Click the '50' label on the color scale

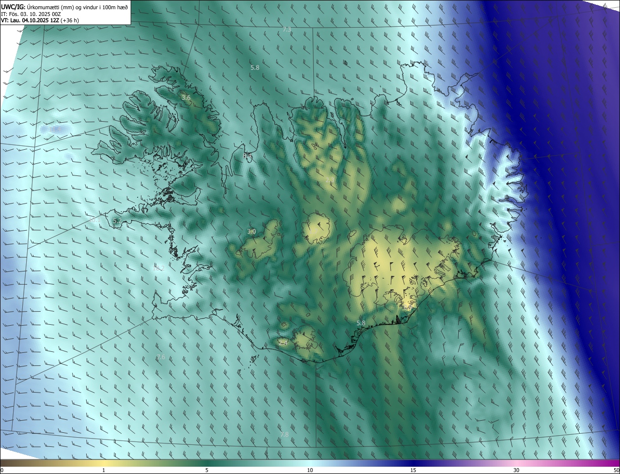(616, 470)
